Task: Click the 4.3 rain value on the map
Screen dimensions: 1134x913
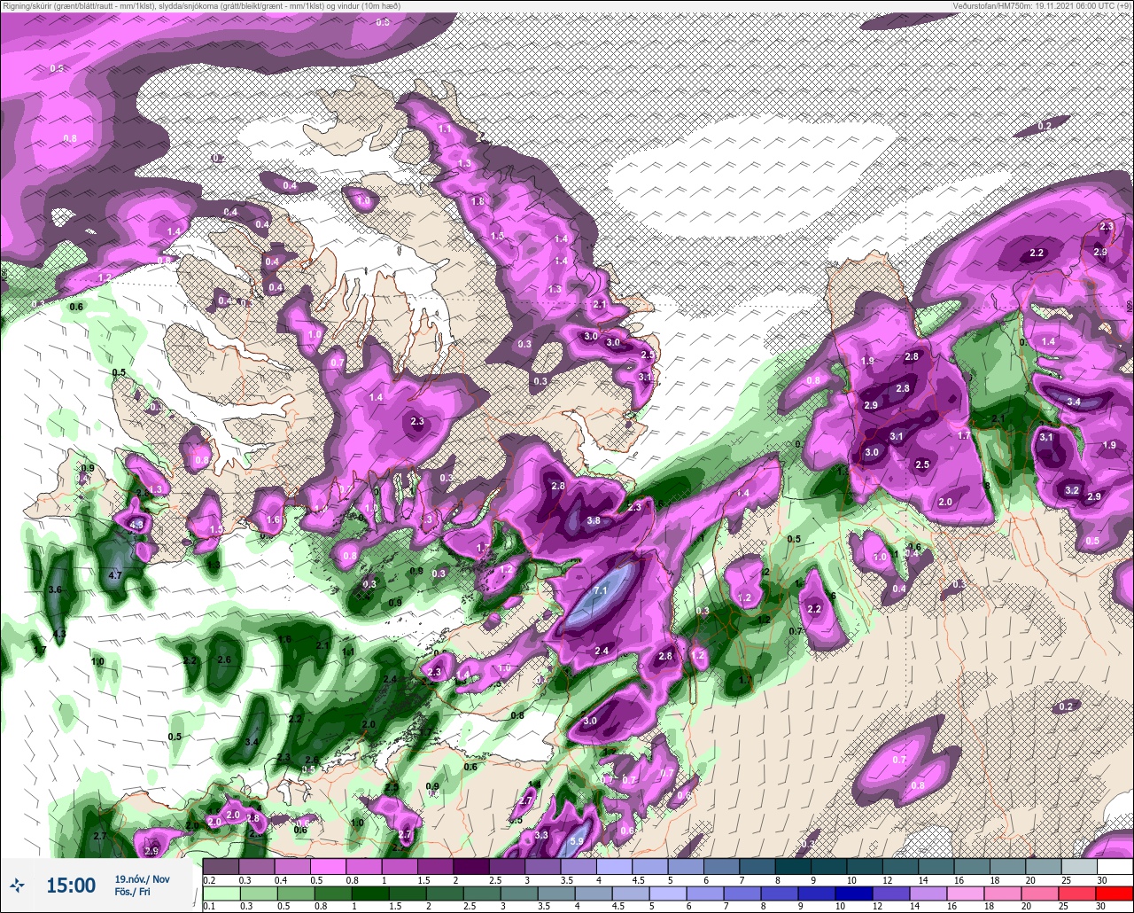Action: coord(59,634)
